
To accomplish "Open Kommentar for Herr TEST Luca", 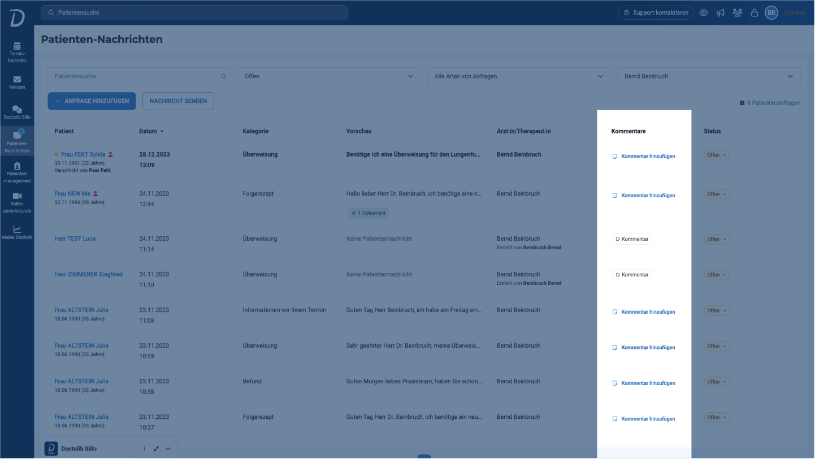I will (632, 239).
